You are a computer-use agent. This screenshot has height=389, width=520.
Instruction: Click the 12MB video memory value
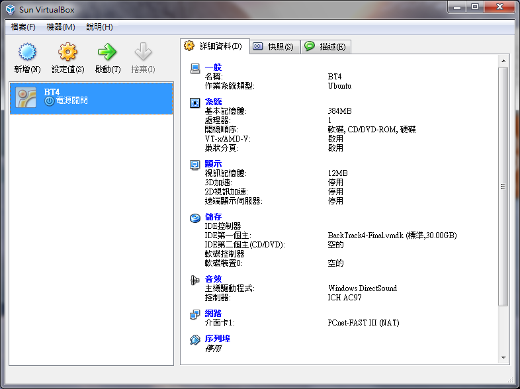tap(337, 173)
